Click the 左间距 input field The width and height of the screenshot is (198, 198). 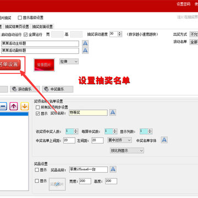(x=97, y=140)
